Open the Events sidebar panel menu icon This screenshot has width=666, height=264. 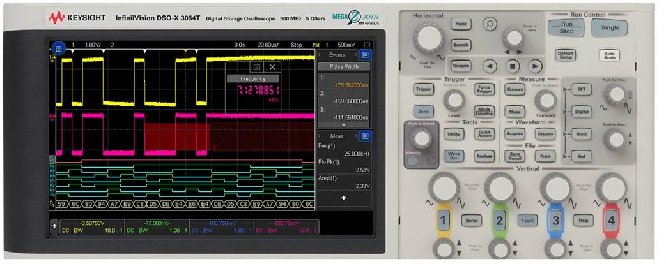pos(365,55)
